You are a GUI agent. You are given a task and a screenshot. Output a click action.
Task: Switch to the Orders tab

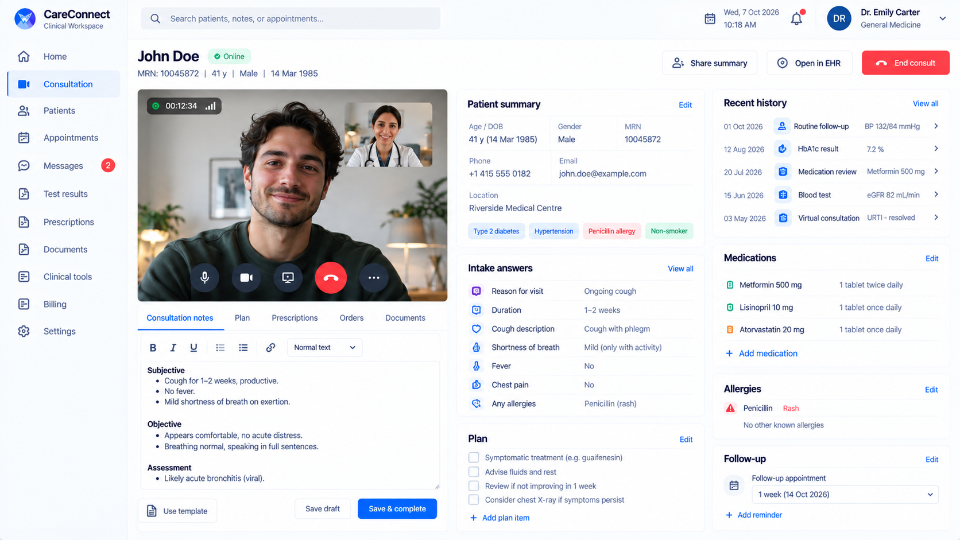351,318
